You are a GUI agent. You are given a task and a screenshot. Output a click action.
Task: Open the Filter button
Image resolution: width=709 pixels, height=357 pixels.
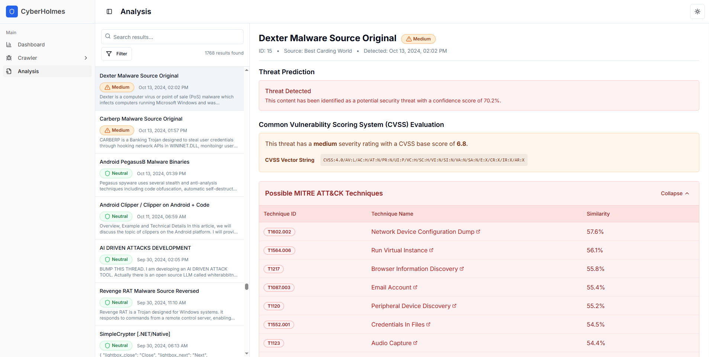point(116,54)
